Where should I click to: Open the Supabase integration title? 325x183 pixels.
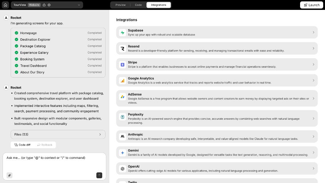[x=136, y=30]
